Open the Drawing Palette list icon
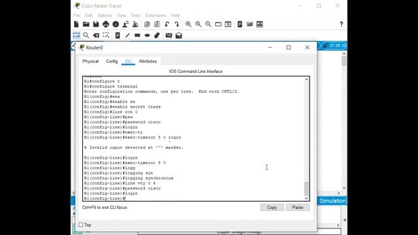Screen dimensions: 418x235 pyautogui.click(x=228, y=24)
